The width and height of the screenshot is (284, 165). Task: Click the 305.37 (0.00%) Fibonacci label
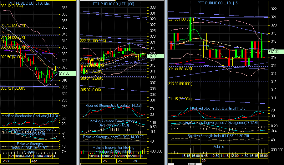point(91,90)
